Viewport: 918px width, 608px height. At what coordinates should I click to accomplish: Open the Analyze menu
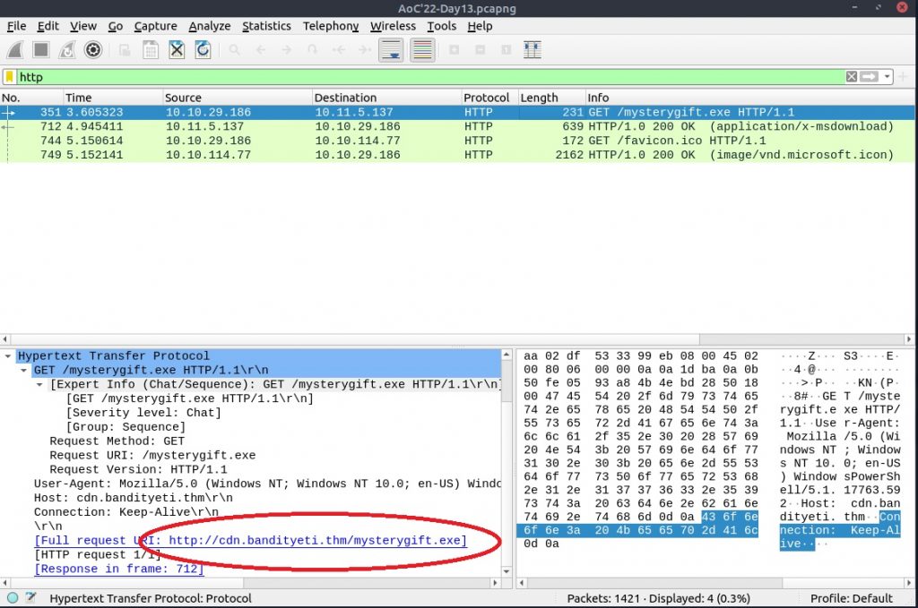click(209, 26)
